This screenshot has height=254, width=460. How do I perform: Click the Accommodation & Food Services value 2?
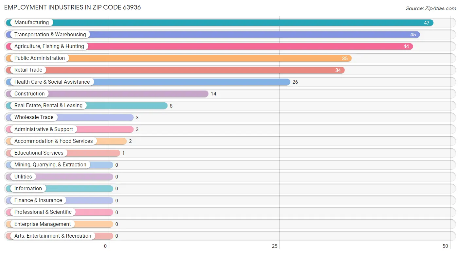tap(130, 141)
